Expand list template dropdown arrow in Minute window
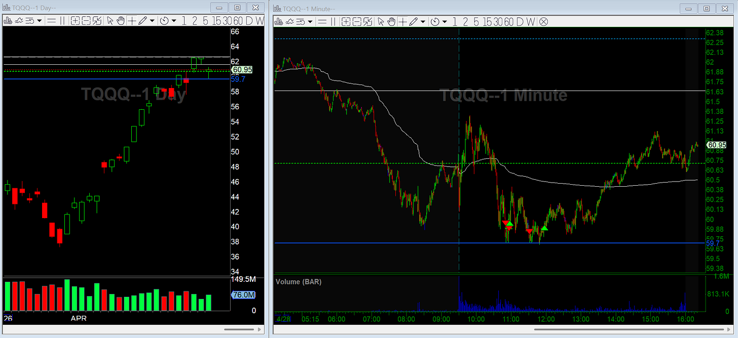Viewport: 738px width, 338px height. [x=310, y=21]
